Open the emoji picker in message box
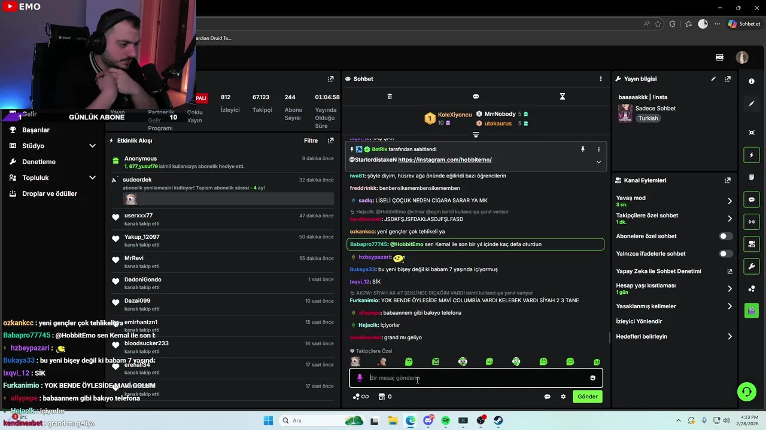766x430 pixels. [593, 377]
